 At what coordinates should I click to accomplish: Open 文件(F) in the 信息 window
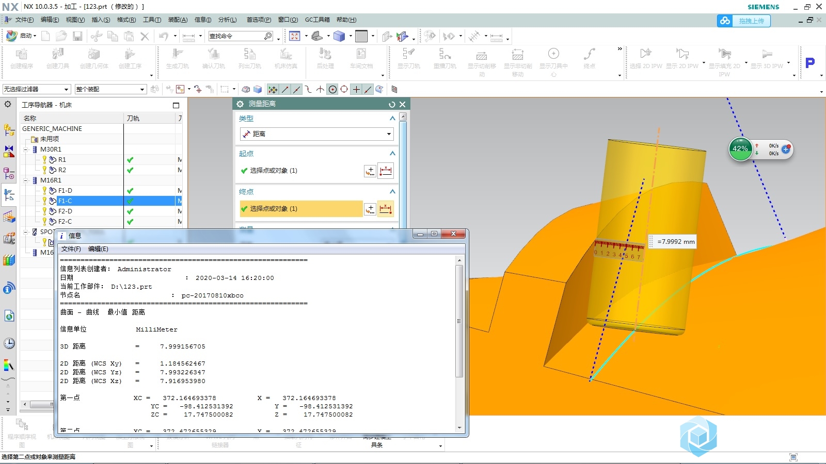tap(71, 249)
